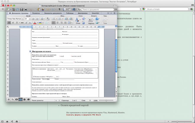Decrease font size with A- button

point(38,19)
